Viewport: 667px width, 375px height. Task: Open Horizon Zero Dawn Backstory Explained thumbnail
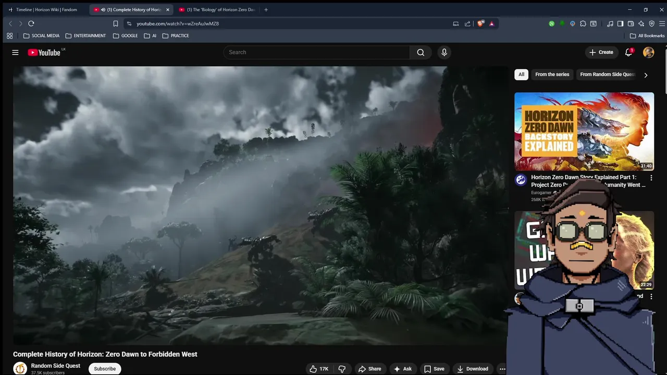point(584,132)
